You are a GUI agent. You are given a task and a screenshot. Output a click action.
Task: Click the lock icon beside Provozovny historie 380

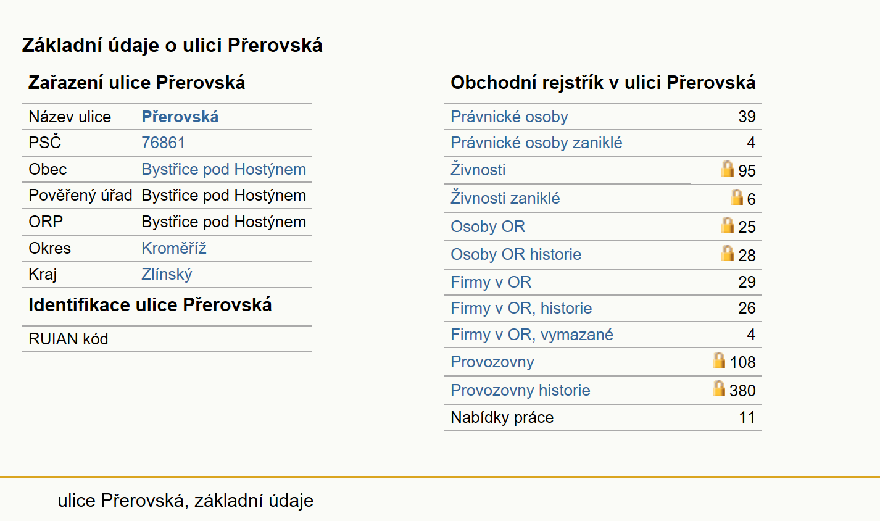719,388
